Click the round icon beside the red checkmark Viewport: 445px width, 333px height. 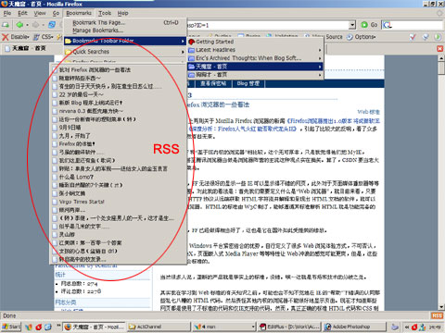click(x=426, y=37)
